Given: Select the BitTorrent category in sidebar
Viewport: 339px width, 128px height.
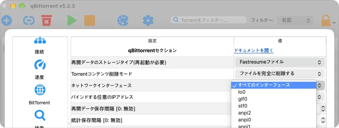Looking at the screenshot, I should pyautogui.click(x=39, y=95).
